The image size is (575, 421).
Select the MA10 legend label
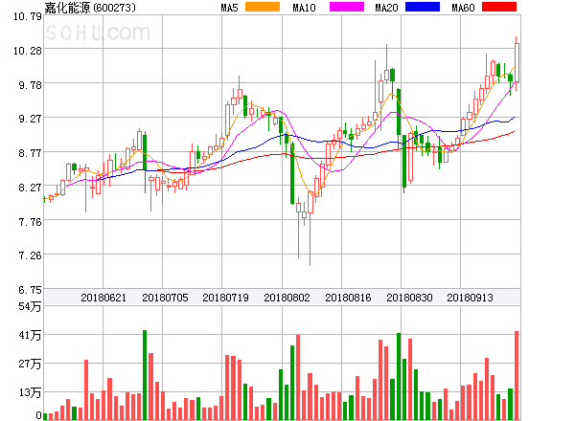tap(304, 8)
